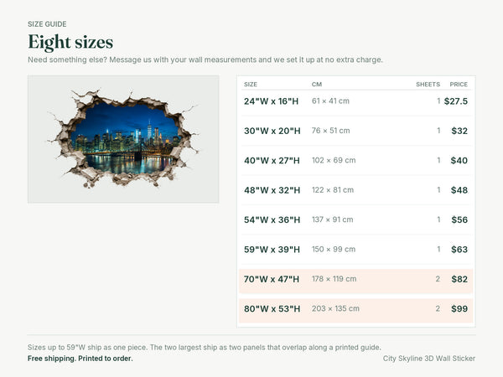Click the $63 price
This screenshot has height=377, width=503.
pyautogui.click(x=459, y=250)
